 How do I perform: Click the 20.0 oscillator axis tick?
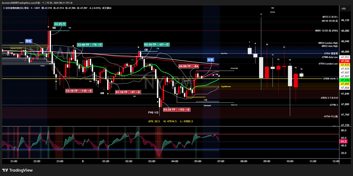point(343,153)
